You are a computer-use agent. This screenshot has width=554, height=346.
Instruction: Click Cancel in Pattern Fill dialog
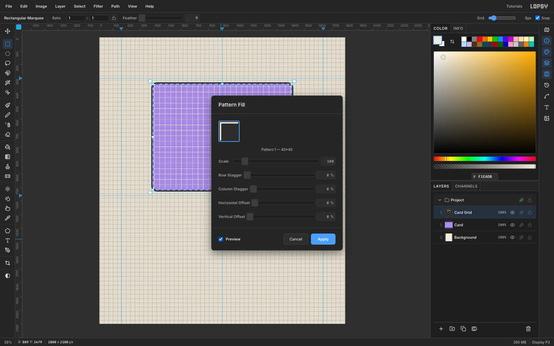[x=296, y=239]
